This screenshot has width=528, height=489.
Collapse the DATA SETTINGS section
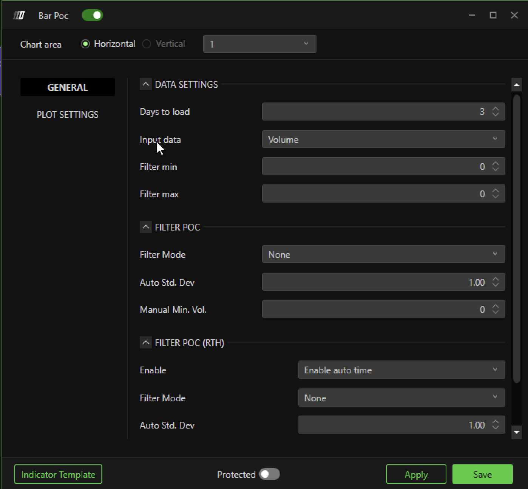coord(145,84)
